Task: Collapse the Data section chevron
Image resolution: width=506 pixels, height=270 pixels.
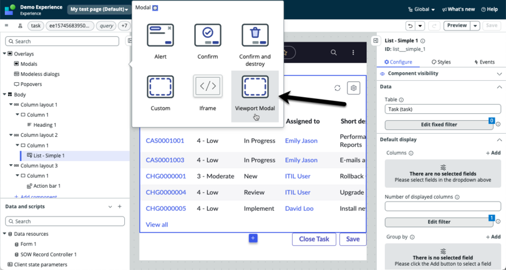Action: click(x=499, y=87)
